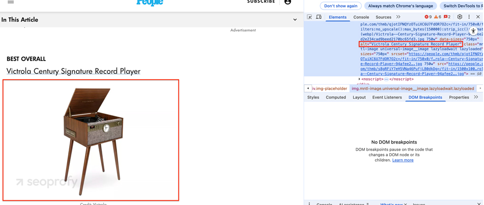Click the Switch DevTools button
The height and width of the screenshot is (205, 484).
pyautogui.click(x=462, y=6)
